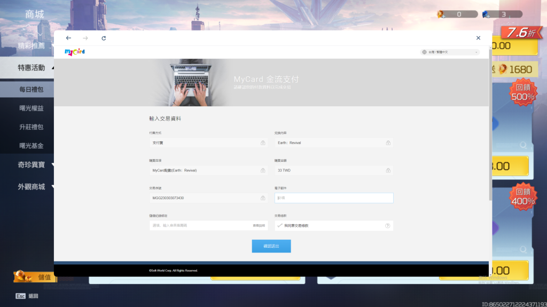This screenshot has height=307, width=547.
Task: Reload the MyCard payment page
Action: coord(104,38)
